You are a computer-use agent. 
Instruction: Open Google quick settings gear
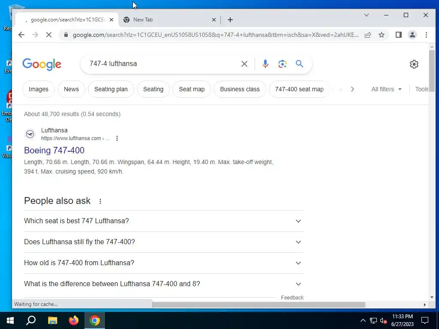[x=414, y=64]
